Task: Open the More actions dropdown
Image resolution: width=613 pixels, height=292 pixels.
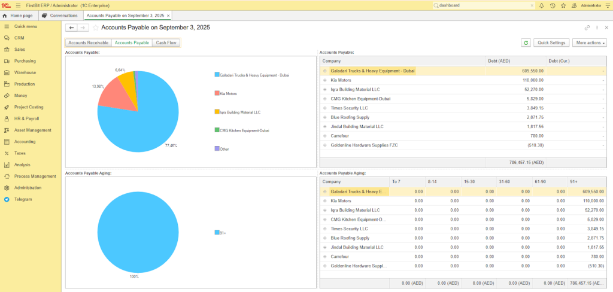Action: 590,42
